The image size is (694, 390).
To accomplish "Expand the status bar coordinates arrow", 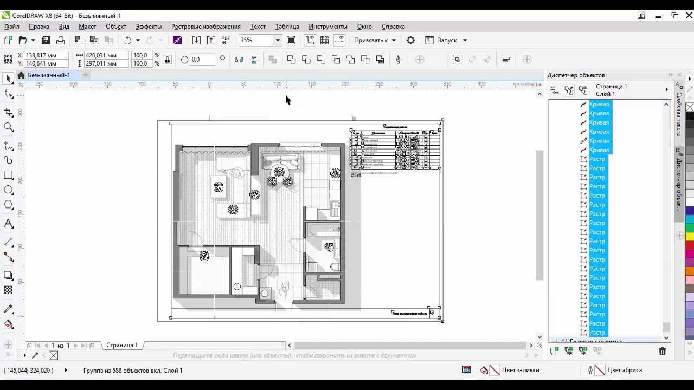I will 66,370.
